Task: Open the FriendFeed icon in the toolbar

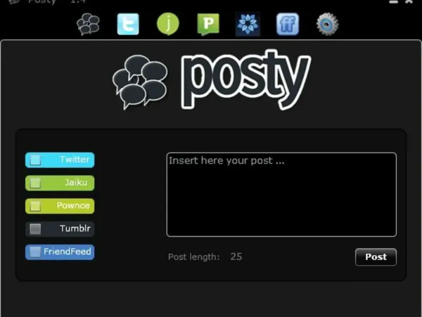Action: point(287,24)
